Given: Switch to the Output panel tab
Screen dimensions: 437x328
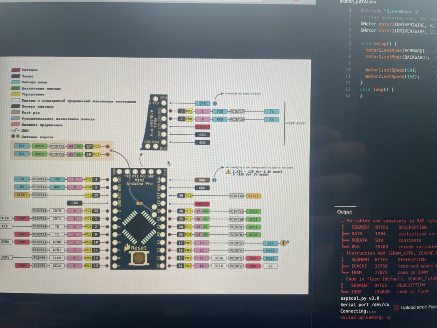Looking at the screenshot, I should tap(344, 212).
